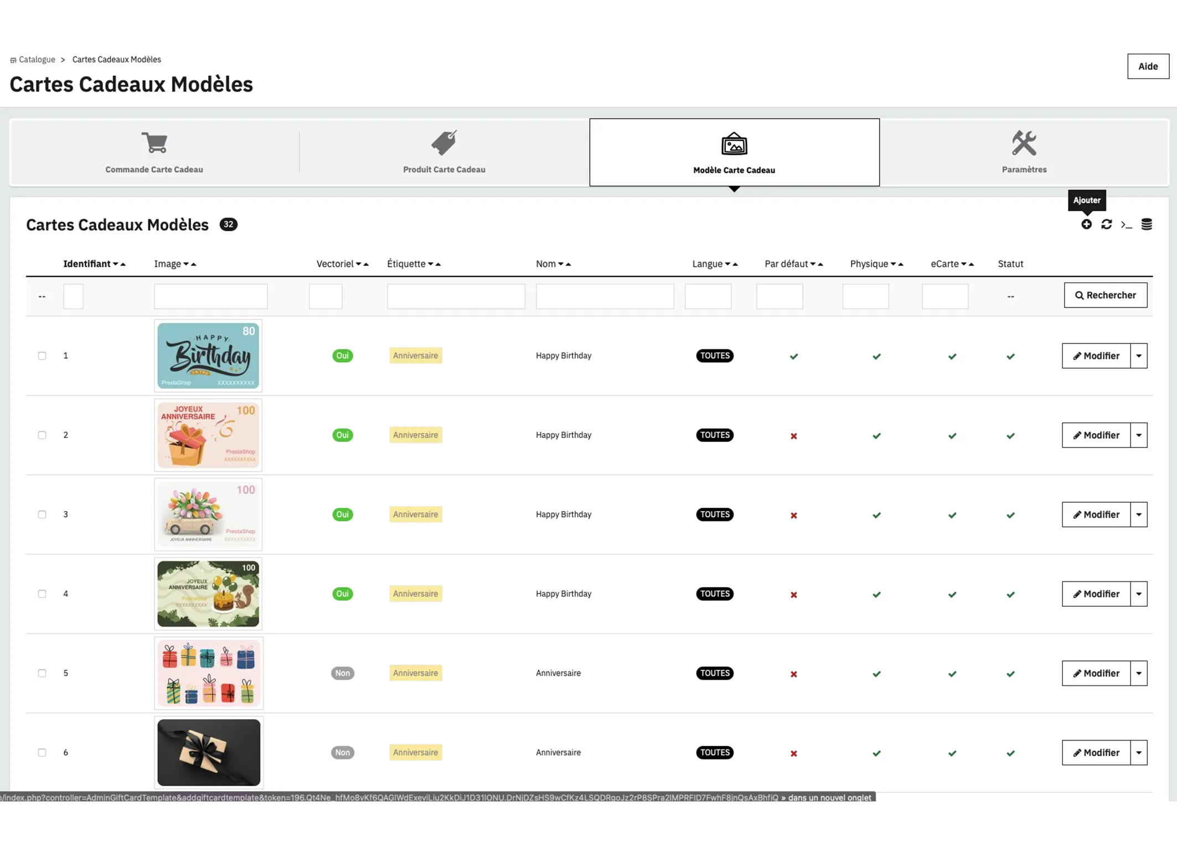Switch to Commande Carte Cadeau tab
The width and height of the screenshot is (1177, 849).
click(154, 152)
